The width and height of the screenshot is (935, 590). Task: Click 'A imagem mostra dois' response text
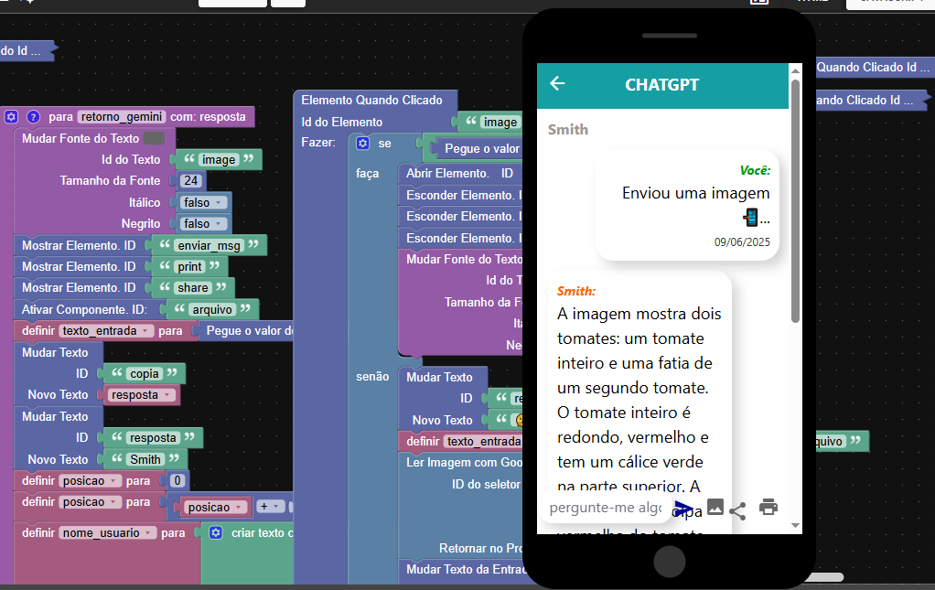639,314
